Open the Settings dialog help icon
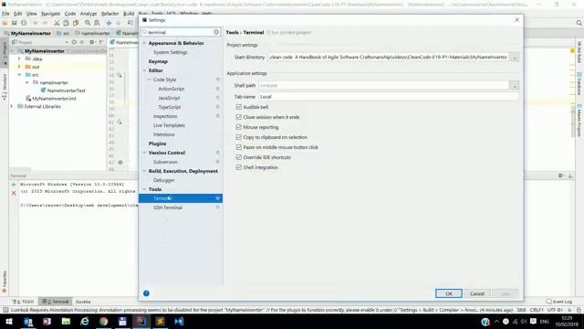This screenshot has width=584, height=329. coord(146,293)
